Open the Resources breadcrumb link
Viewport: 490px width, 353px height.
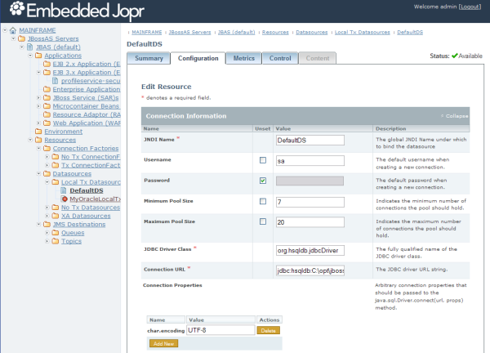(275, 32)
